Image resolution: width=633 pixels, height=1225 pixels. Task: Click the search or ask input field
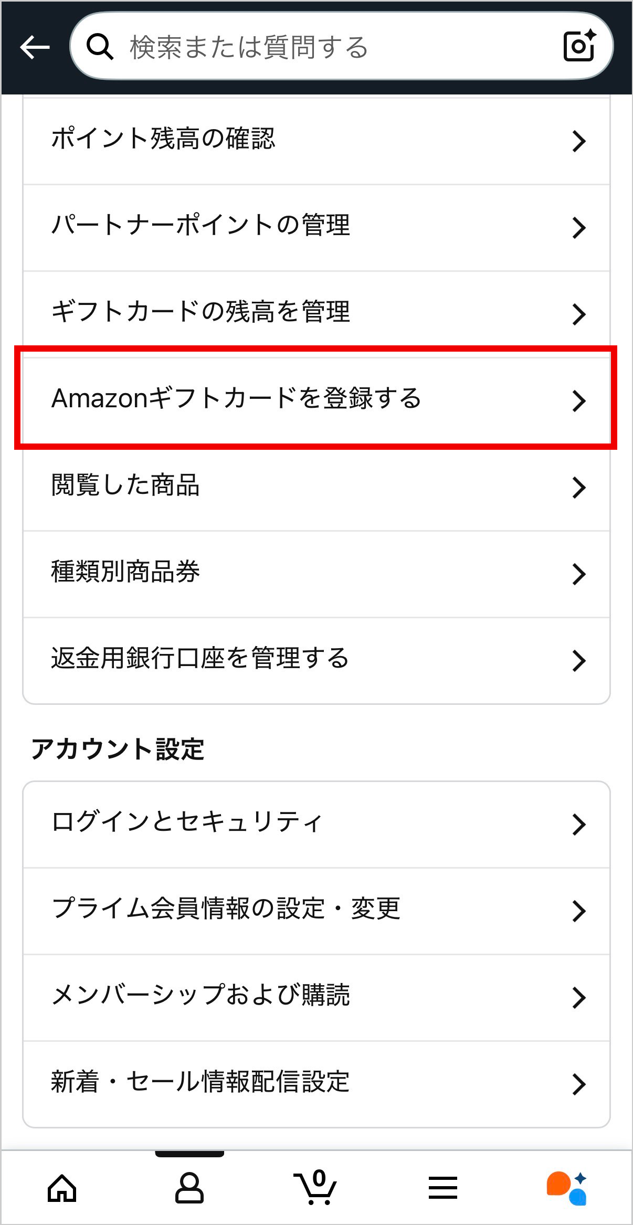336,47
